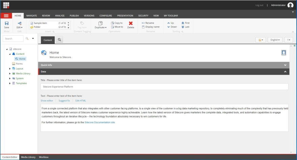297x160 pixels.
Task: Select the Templates tree item label
Action: [x=21, y=83]
